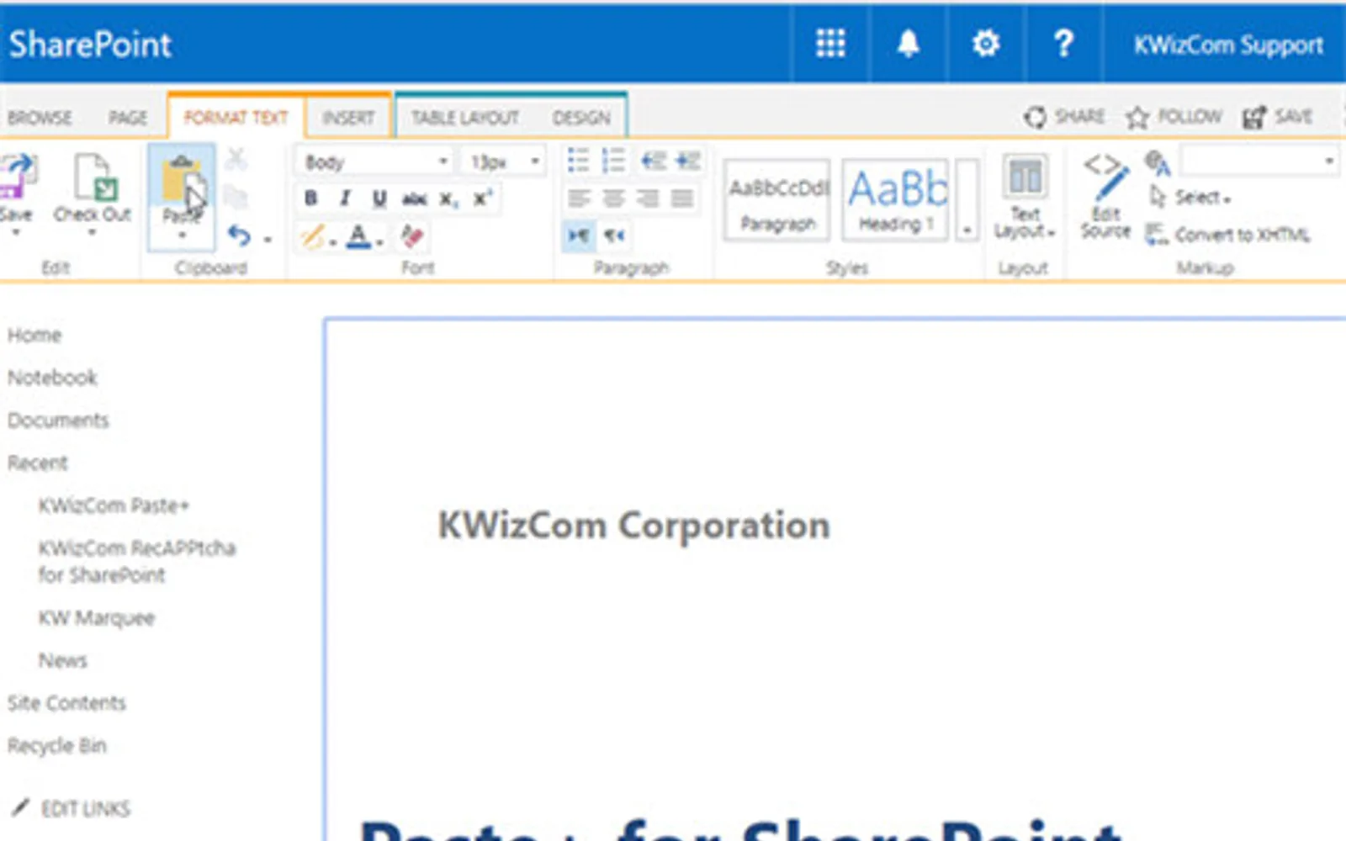Open the app launcher grid icon

830,43
